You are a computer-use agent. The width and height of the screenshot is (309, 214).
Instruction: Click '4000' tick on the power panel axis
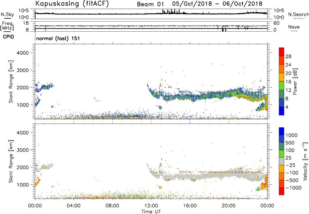point(22,53)
